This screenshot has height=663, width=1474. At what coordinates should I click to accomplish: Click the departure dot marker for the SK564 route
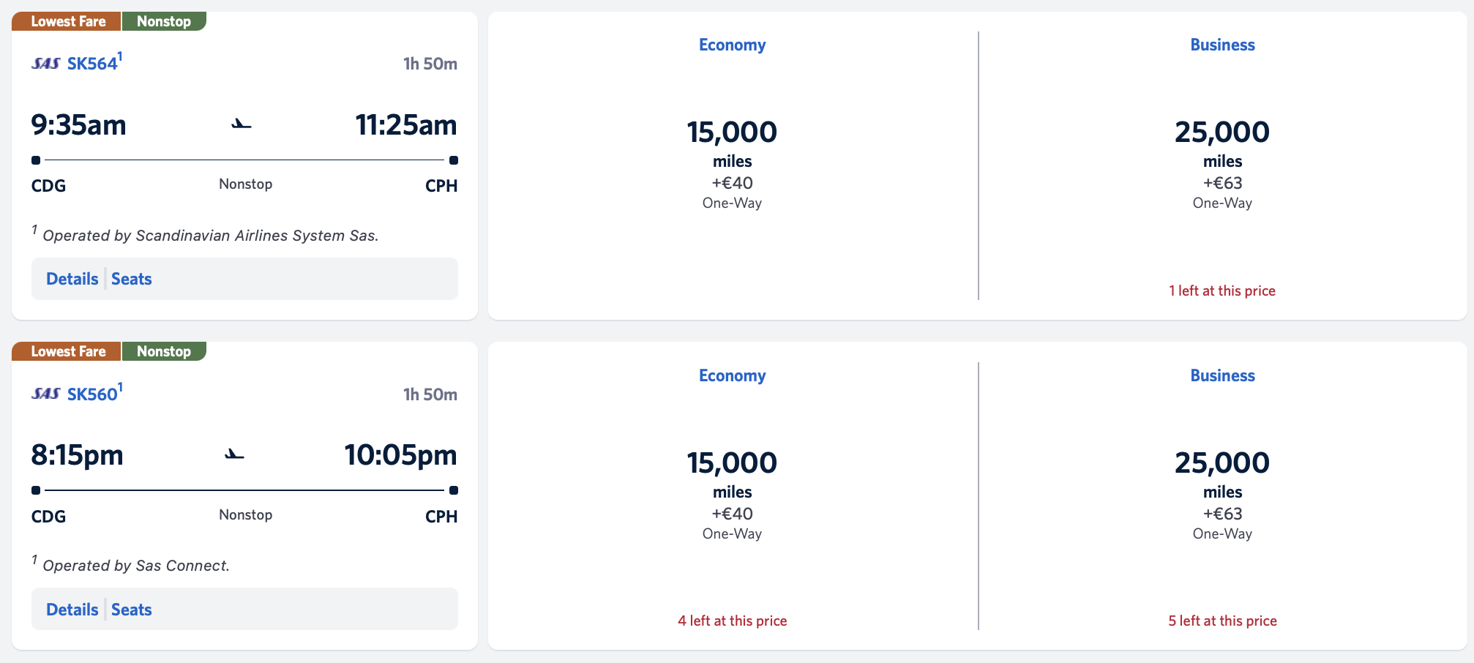pyautogui.click(x=35, y=160)
